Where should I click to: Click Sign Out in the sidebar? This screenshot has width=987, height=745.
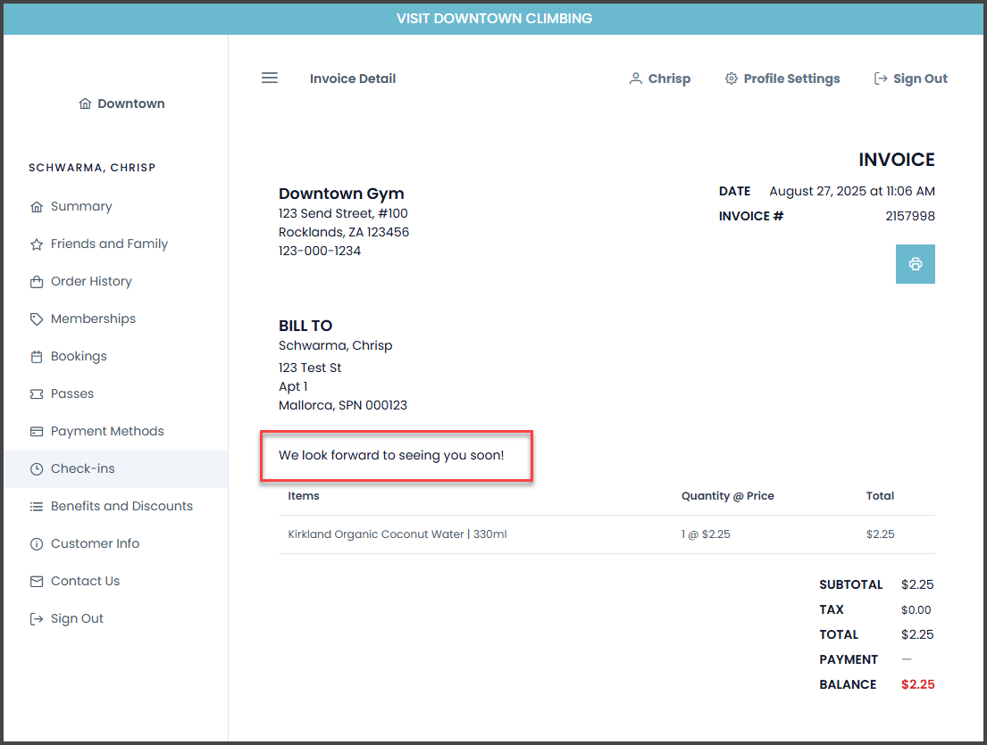(x=77, y=619)
